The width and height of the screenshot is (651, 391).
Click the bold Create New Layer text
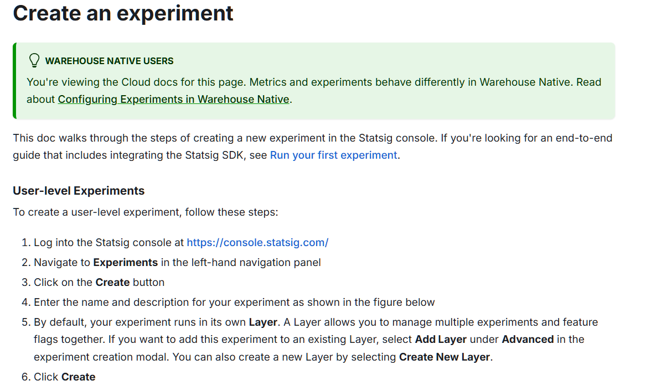445,357
